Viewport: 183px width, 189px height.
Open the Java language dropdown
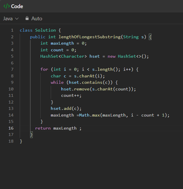coord(11,19)
